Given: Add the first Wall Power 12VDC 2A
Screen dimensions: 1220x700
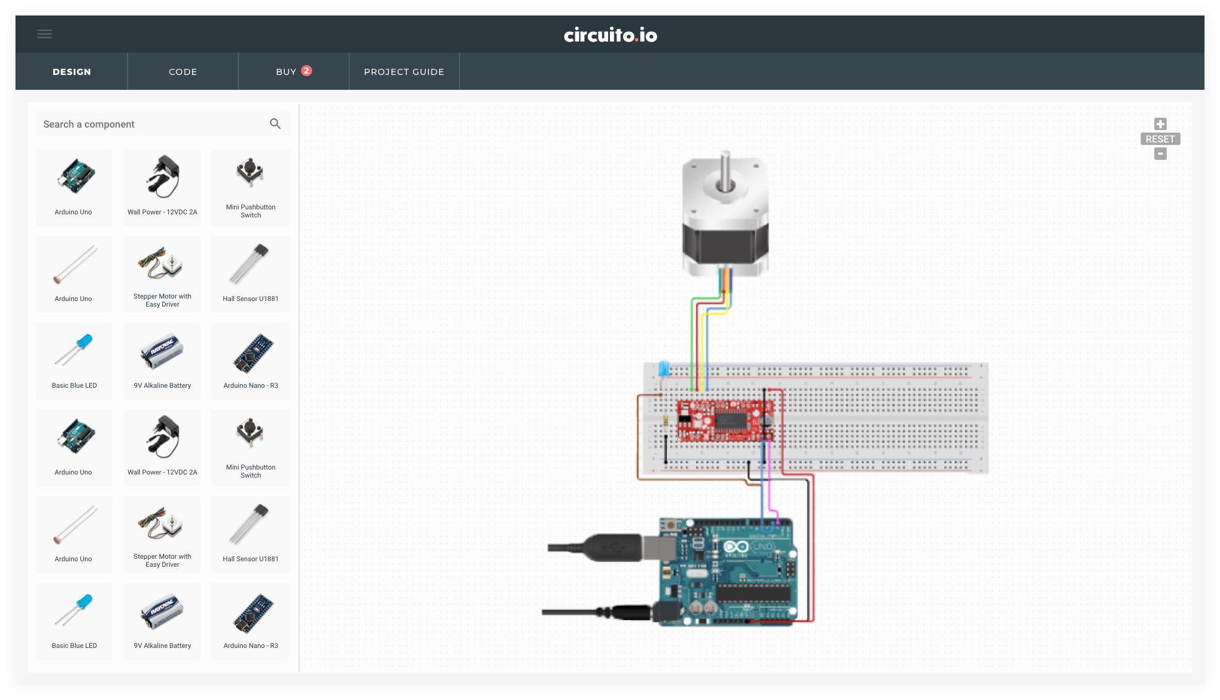Looking at the screenshot, I should pyautogui.click(x=162, y=187).
